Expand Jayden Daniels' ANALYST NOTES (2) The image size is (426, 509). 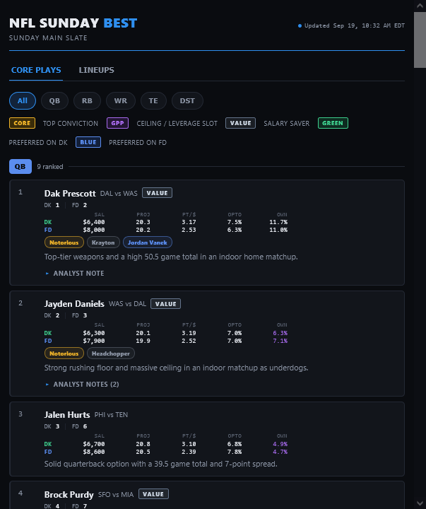(82, 385)
